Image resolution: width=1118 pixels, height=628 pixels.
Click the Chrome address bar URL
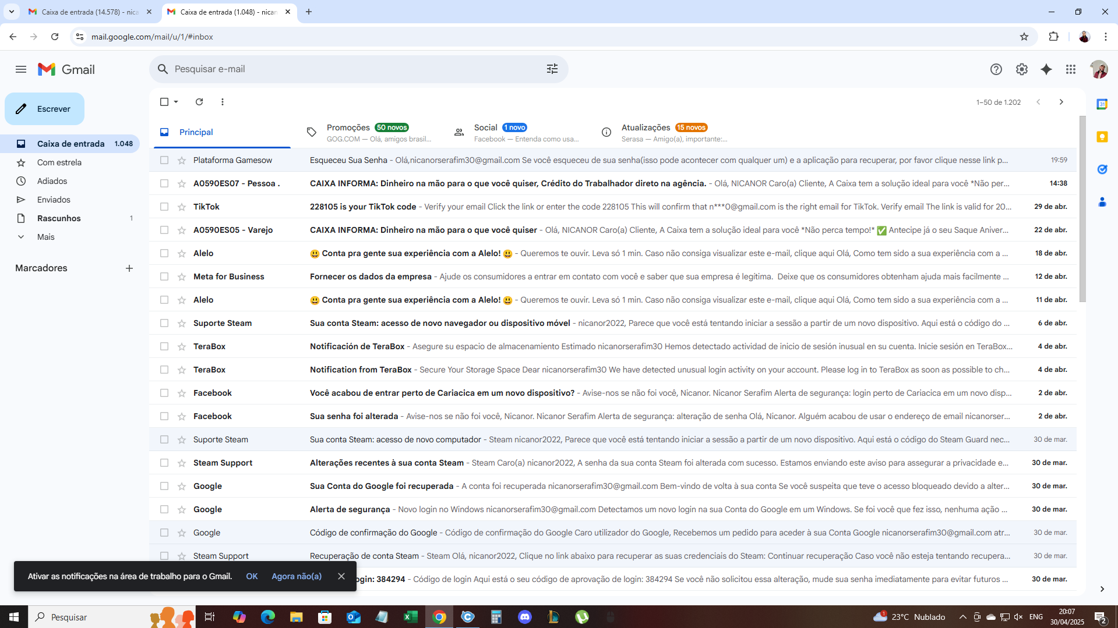152,37
